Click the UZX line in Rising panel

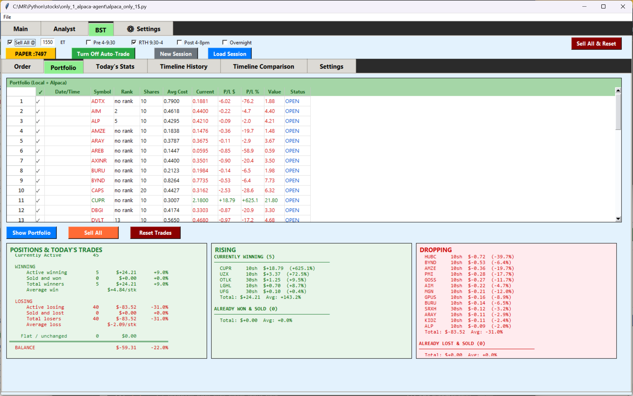click(x=264, y=274)
